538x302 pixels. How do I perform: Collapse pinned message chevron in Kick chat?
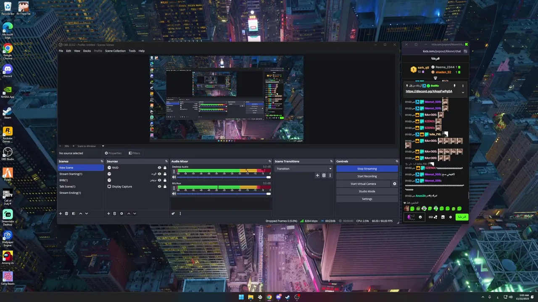coord(463,92)
